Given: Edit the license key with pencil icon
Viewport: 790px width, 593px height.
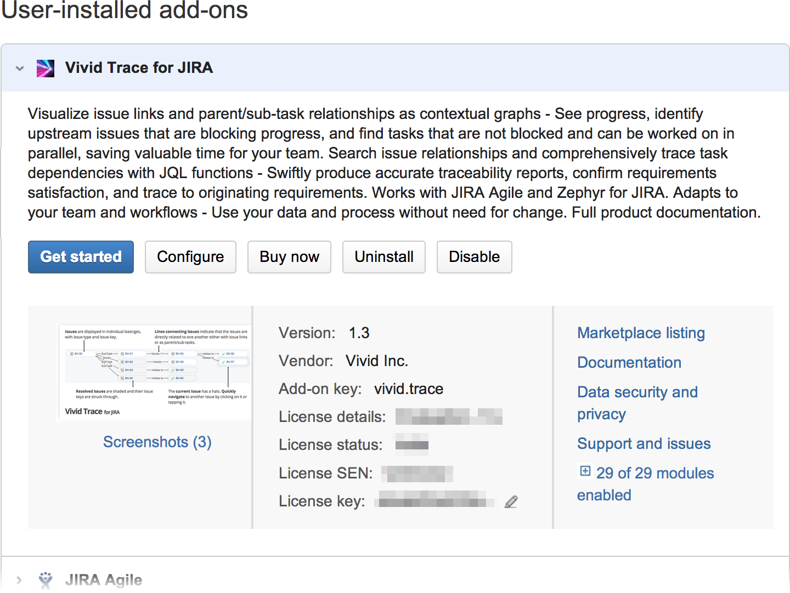Looking at the screenshot, I should 511,501.
